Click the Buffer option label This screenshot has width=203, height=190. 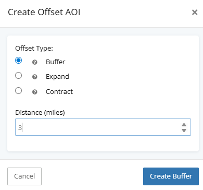pos(56,62)
